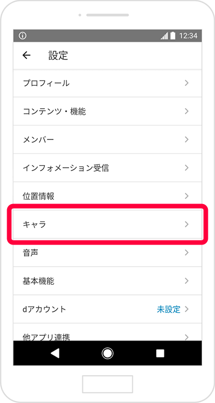
Task: Open the dアカウント settings row
Action: click(107, 309)
